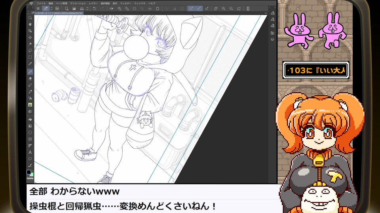The image size is (380, 213).
Task: Select the Zoom magnifier tool
Action: 30,18
